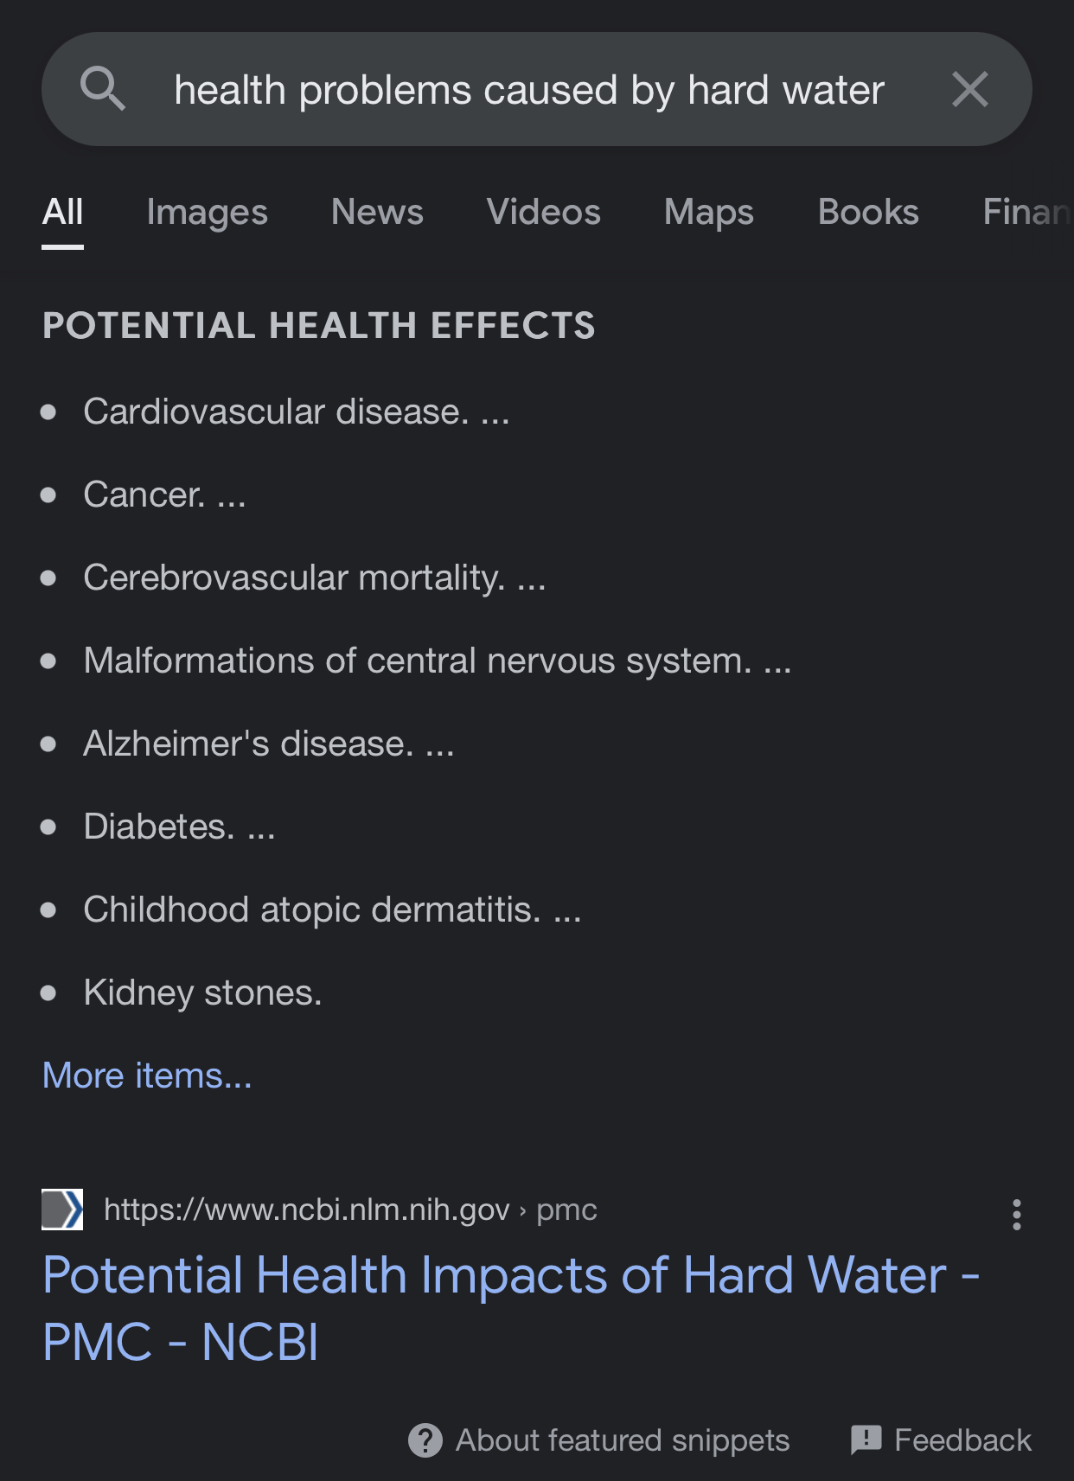Click the question mark help icon

pyautogui.click(x=425, y=1440)
